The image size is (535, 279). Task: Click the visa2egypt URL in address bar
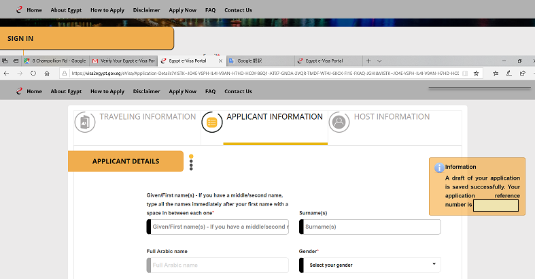[x=264, y=73]
